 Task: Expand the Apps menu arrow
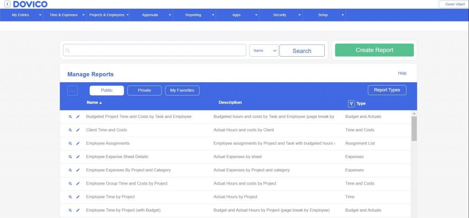(256, 15)
